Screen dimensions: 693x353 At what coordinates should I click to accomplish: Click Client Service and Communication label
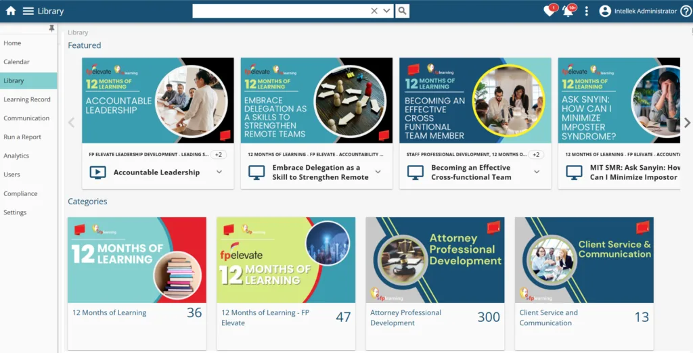pyautogui.click(x=548, y=318)
